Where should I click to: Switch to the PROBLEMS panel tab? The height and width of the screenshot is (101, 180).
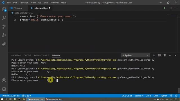tap(16, 56)
